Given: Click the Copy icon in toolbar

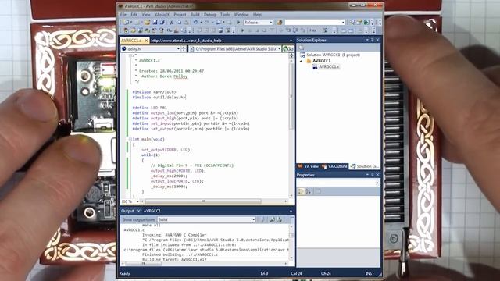Looking at the screenshot, I should coord(179,23).
